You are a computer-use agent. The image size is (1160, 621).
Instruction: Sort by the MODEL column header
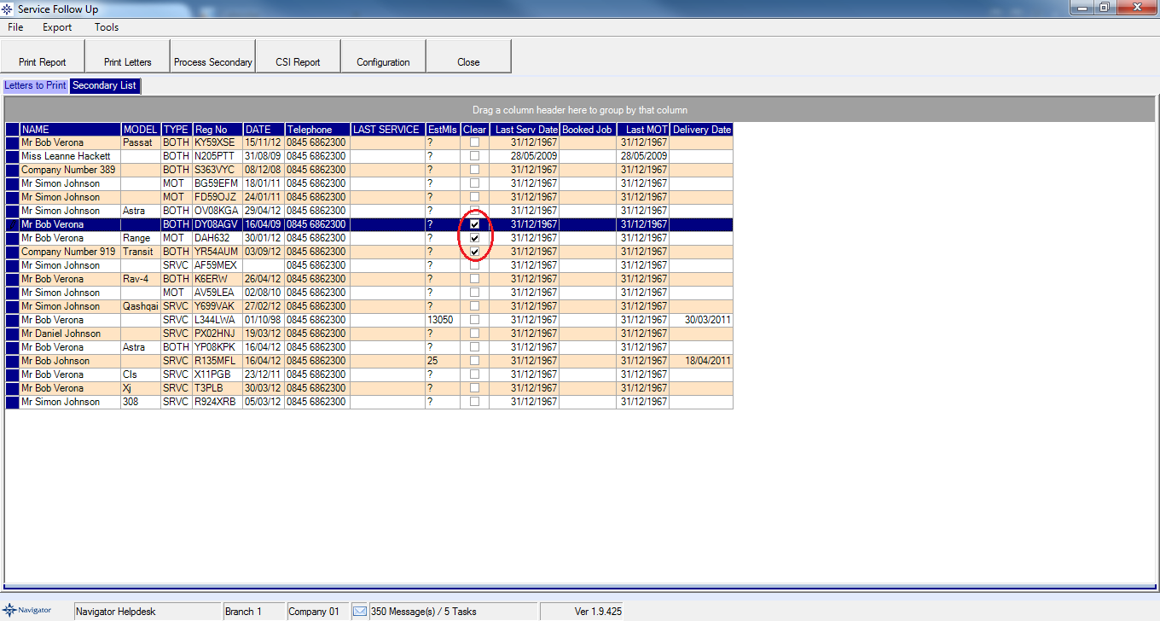coord(141,130)
